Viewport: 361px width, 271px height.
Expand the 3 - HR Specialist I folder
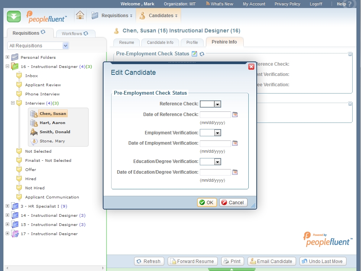(7, 206)
